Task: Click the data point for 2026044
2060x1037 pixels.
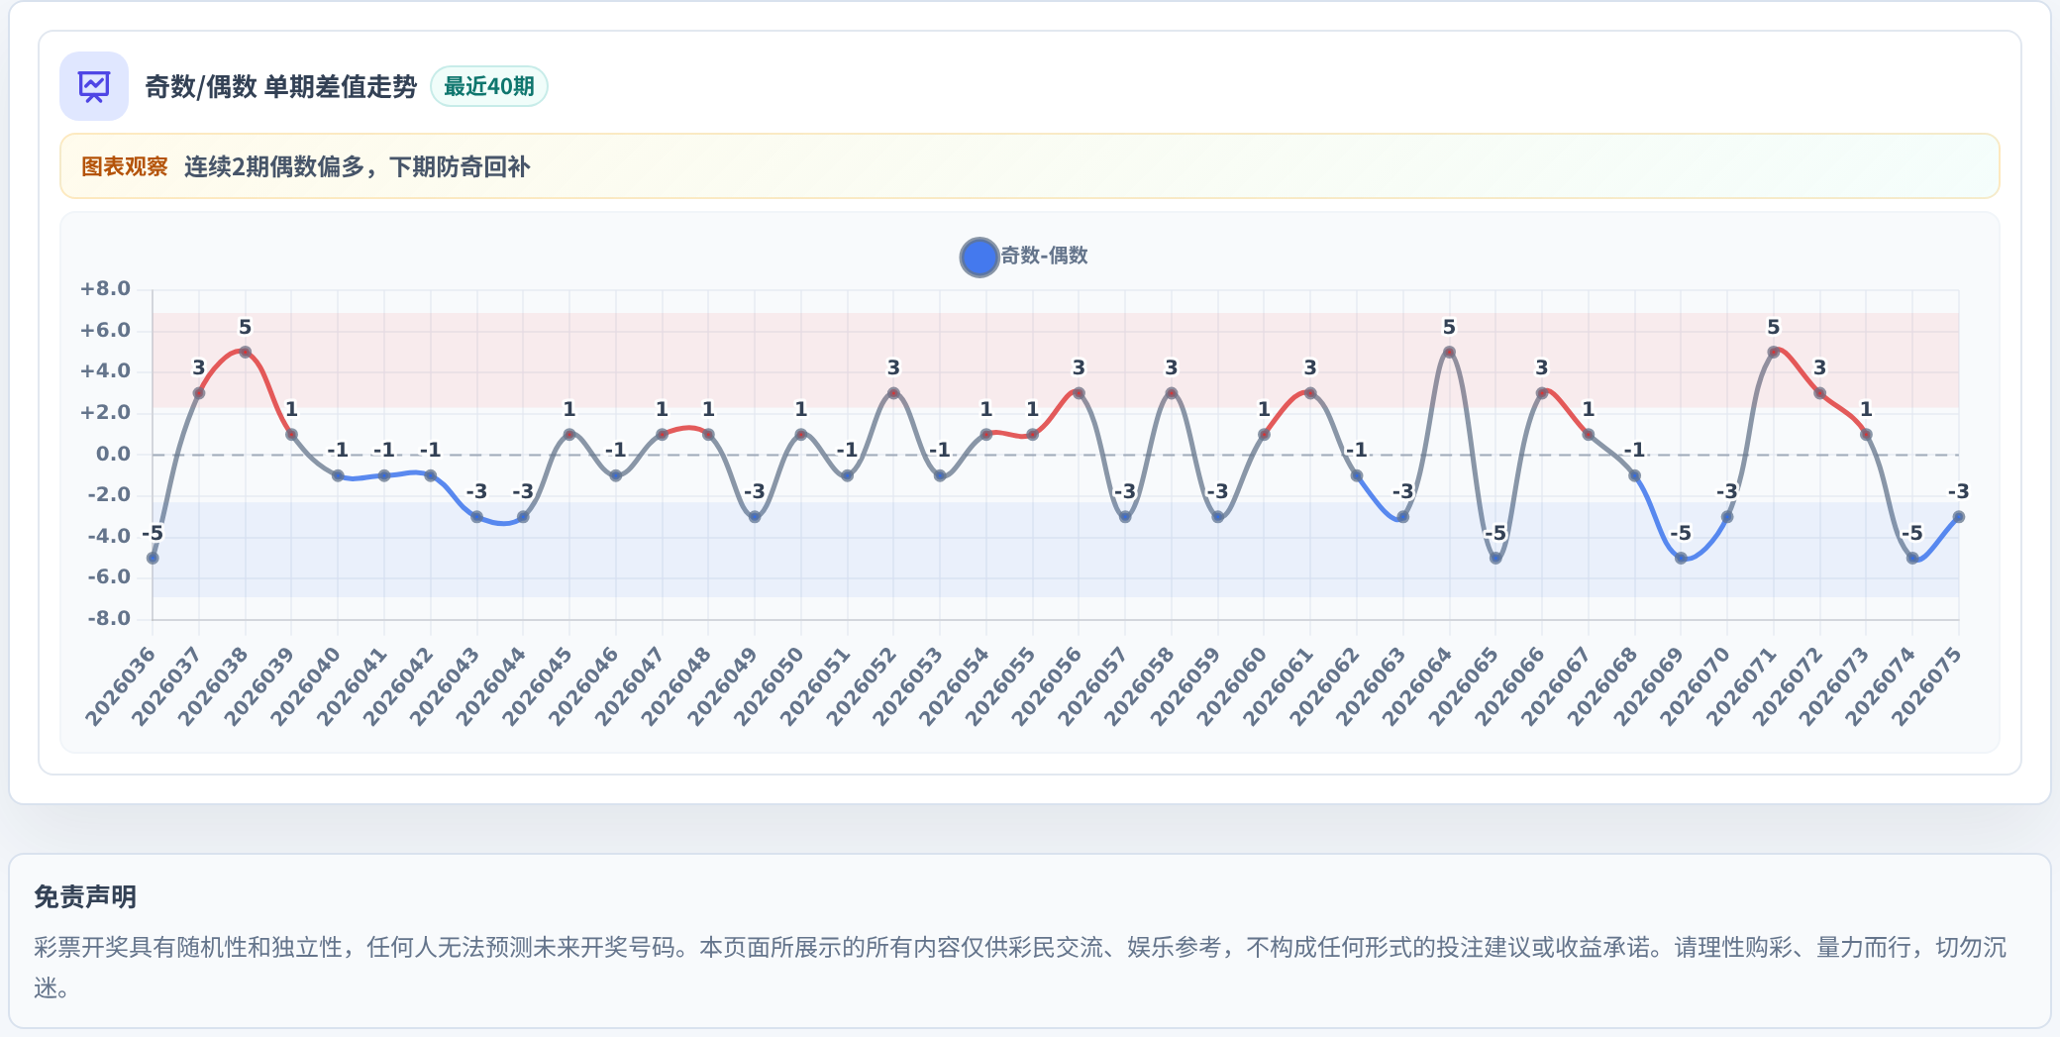Action: coord(523,517)
